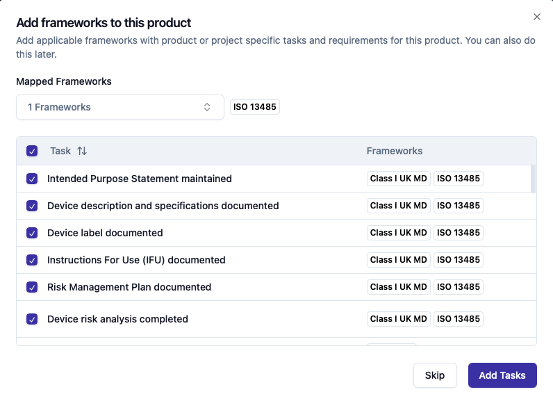
Task: Click Class I UK MD tag in Device risk analysis row
Action: pos(399,319)
